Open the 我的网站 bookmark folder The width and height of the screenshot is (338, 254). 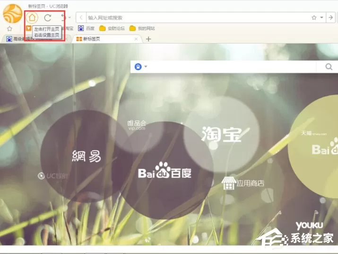pyautogui.click(x=142, y=28)
